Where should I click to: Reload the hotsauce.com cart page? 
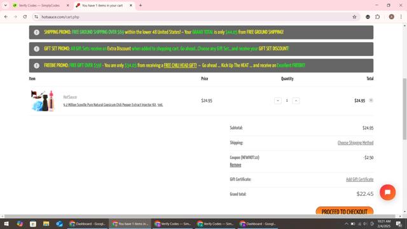25,17
